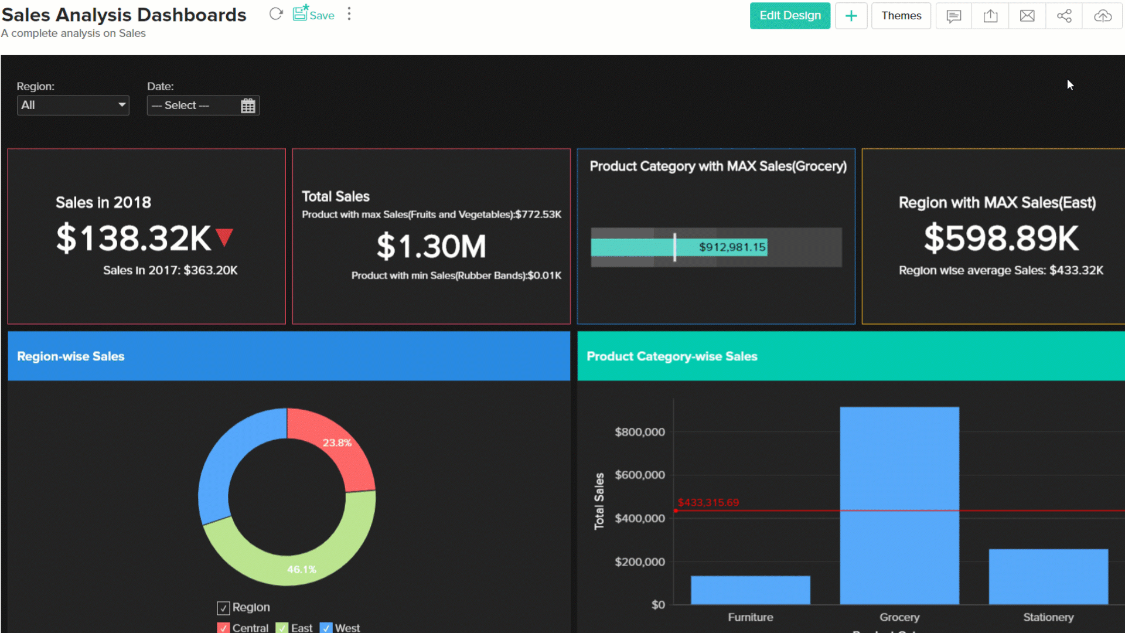This screenshot has width=1125, height=633.
Task: Open the Date calendar picker icon
Action: [x=248, y=105]
